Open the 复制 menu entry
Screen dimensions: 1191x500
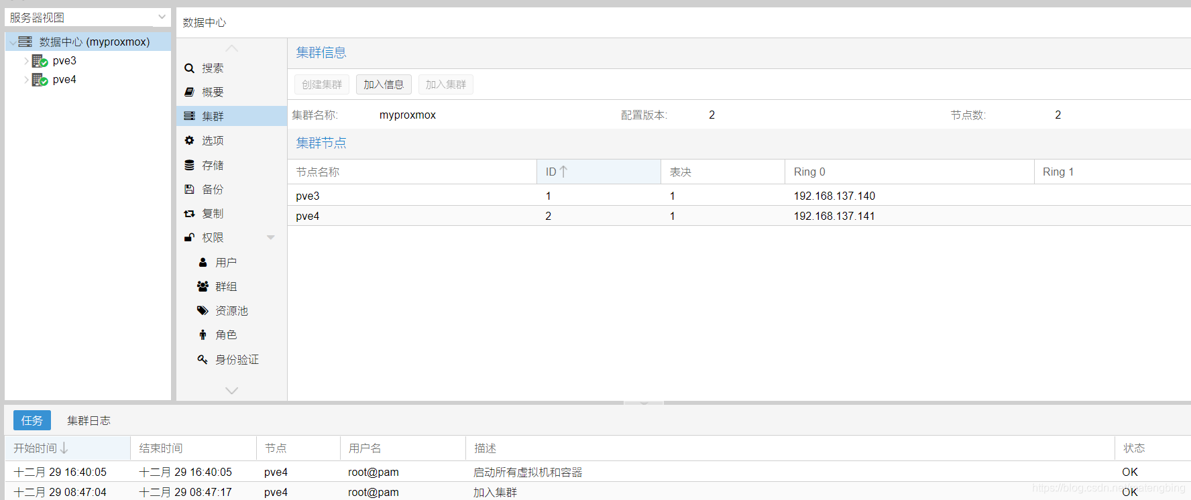pos(232,214)
